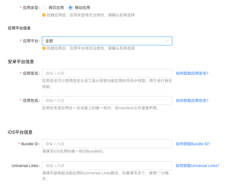Click the orange warning icon under 应用类型
The height and width of the screenshot is (185, 238).
(44, 15)
